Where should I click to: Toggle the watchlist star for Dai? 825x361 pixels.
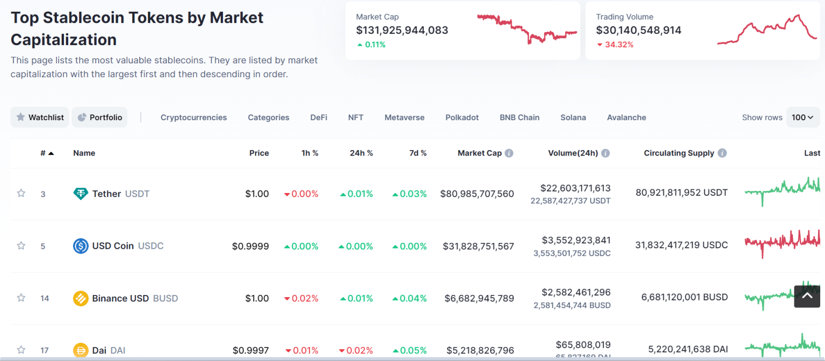20,350
